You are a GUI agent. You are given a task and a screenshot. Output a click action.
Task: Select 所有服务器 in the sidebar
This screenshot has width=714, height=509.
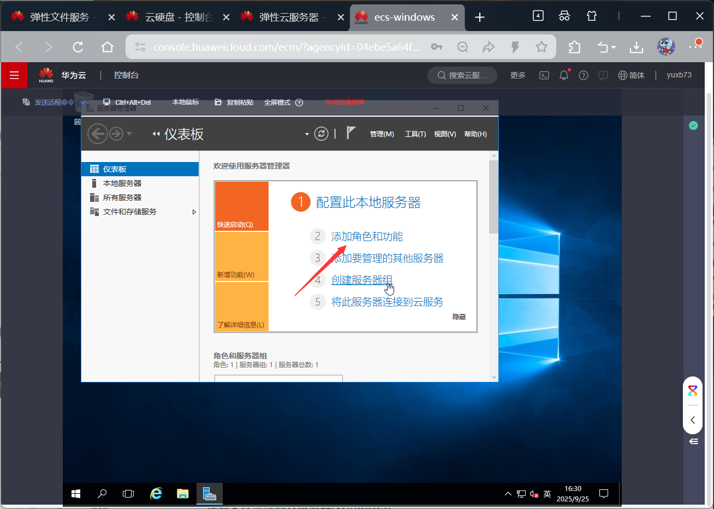tap(140, 197)
